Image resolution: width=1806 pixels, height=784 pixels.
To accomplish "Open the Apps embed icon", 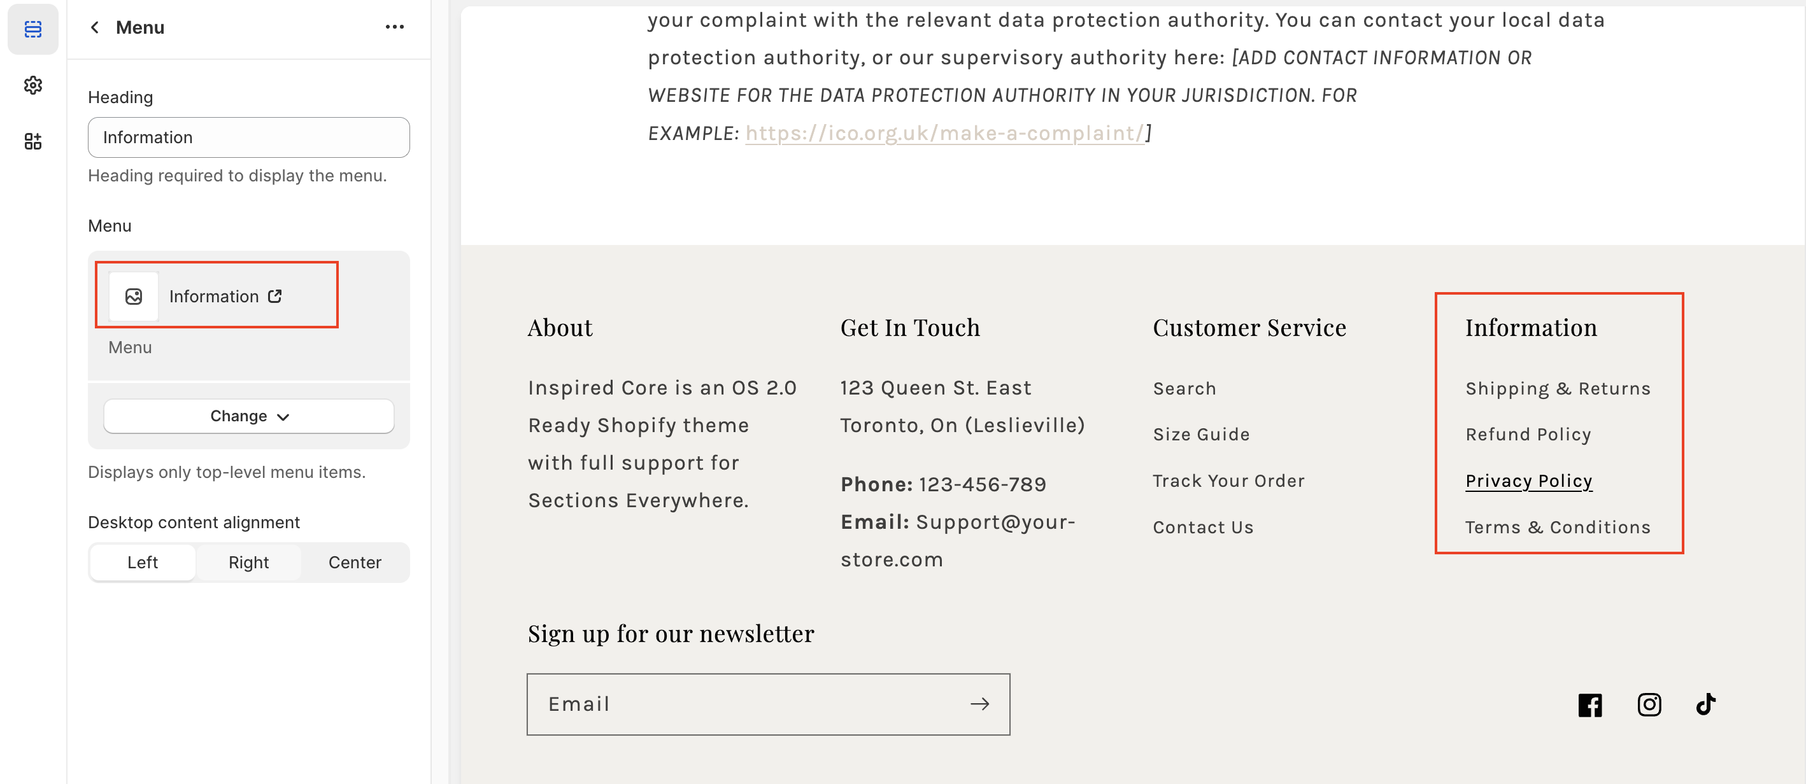I will point(33,141).
